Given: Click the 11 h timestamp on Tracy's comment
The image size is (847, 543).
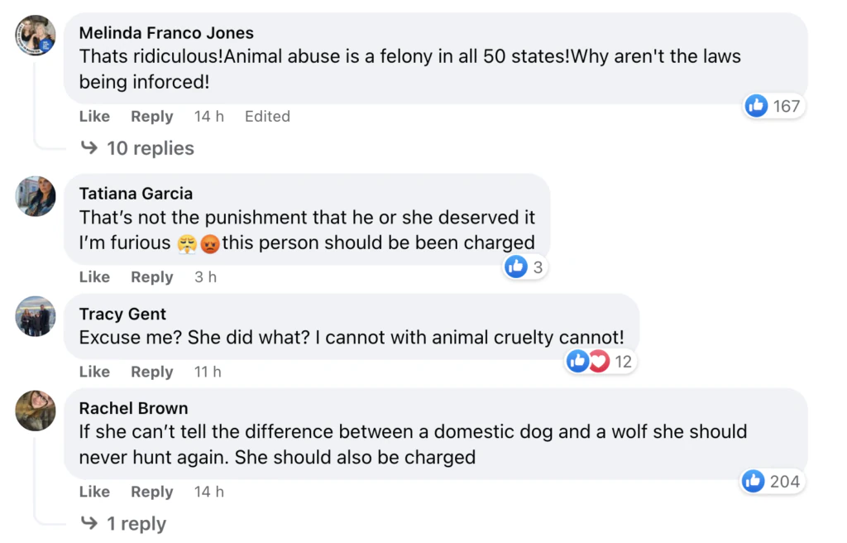Looking at the screenshot, I should 208,372.
